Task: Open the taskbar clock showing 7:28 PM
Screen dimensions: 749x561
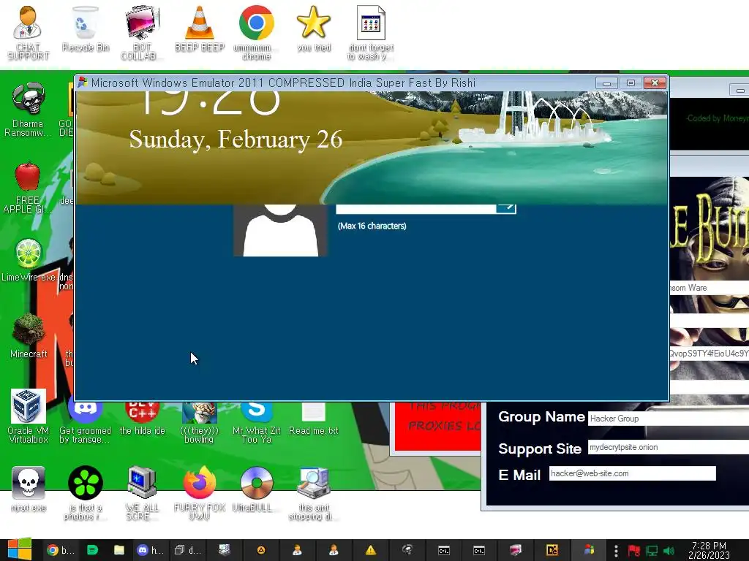Action: click(709, 550)
